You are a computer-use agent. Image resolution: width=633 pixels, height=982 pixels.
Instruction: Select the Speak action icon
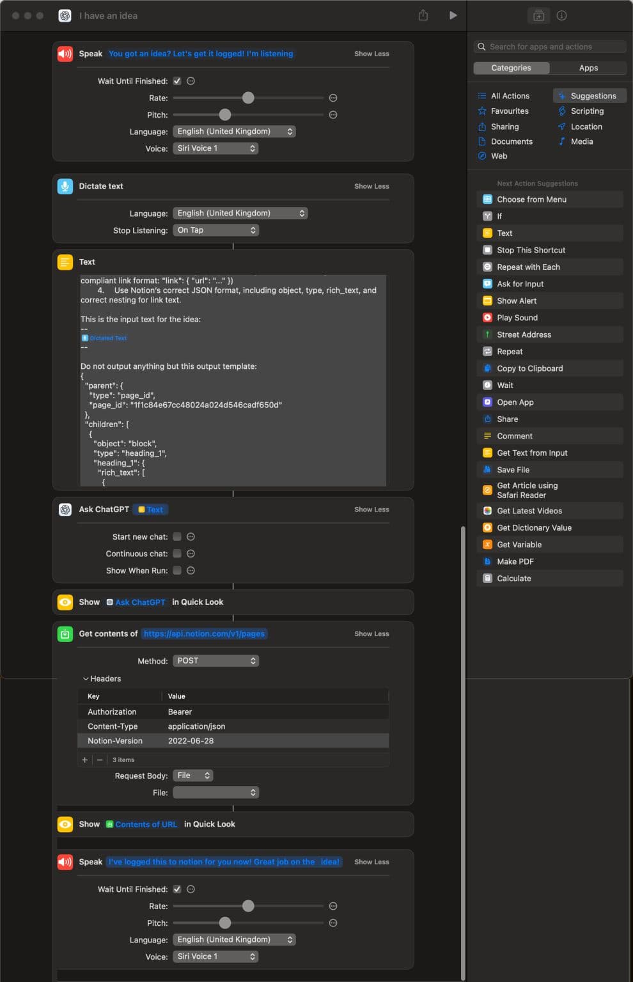tap(65, 54)
